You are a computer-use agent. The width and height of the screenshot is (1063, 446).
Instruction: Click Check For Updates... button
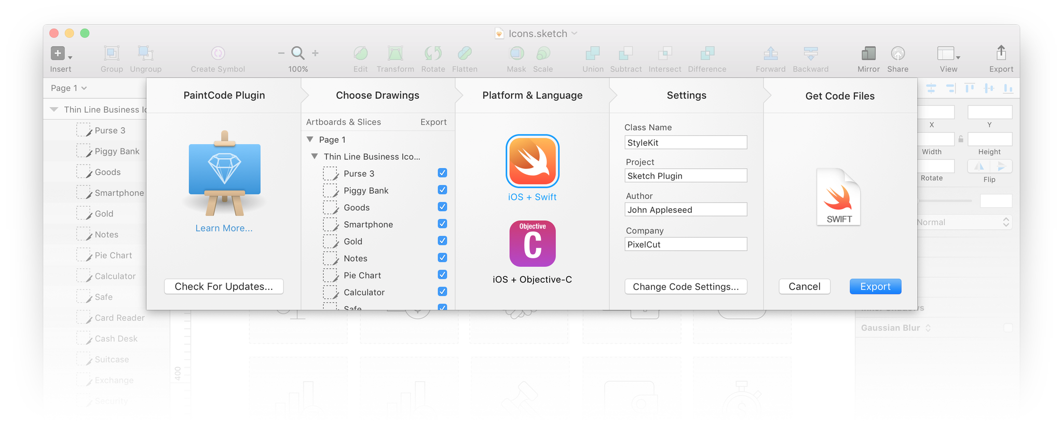pyautogui.click(x=224, y=287)
